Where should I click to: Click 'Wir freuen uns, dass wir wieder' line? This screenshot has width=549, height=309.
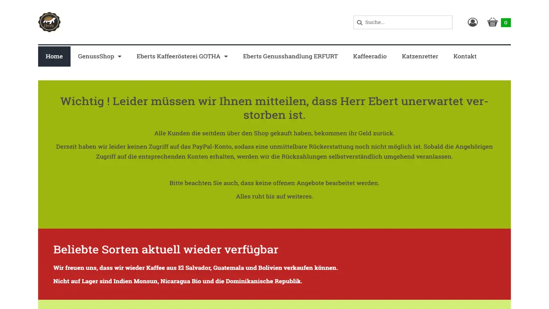point(196,268)
